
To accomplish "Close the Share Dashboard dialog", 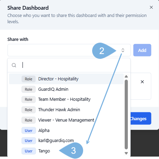I will point(151,7).
